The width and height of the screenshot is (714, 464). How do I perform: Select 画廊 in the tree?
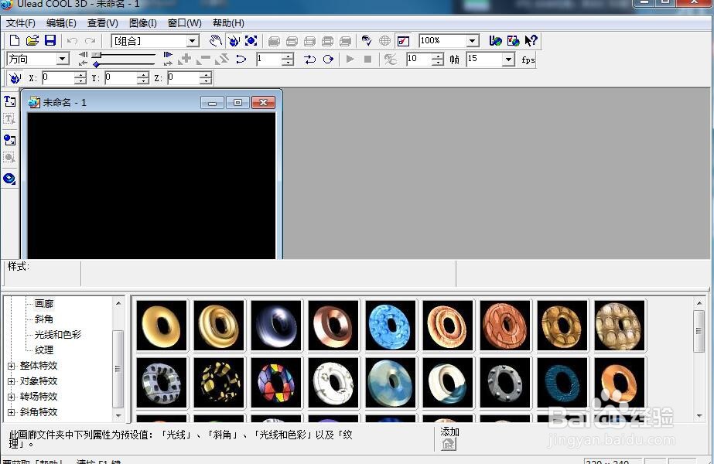[44, 303]
